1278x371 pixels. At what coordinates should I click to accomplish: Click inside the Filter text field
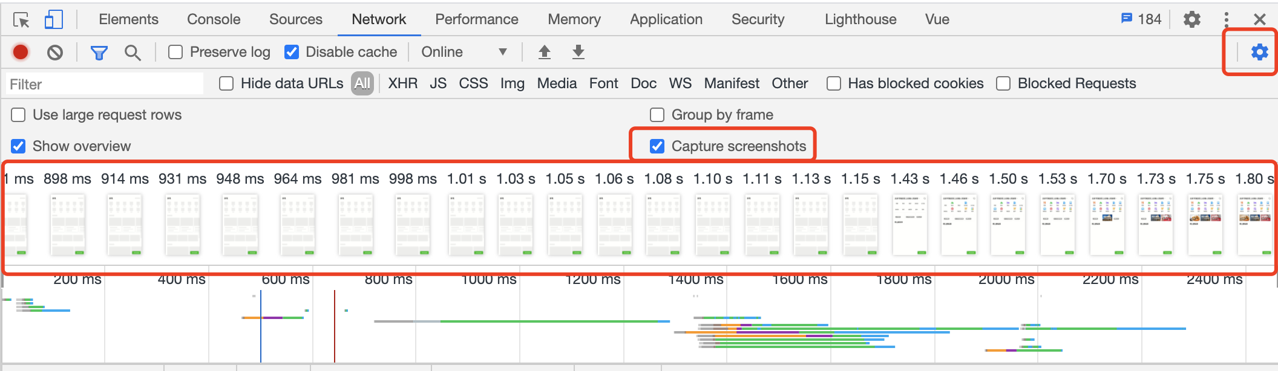point(104,84)
